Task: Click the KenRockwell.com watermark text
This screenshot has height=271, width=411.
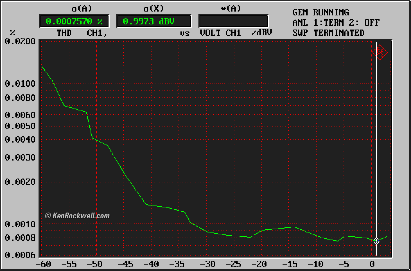Action: click(77, 216)
